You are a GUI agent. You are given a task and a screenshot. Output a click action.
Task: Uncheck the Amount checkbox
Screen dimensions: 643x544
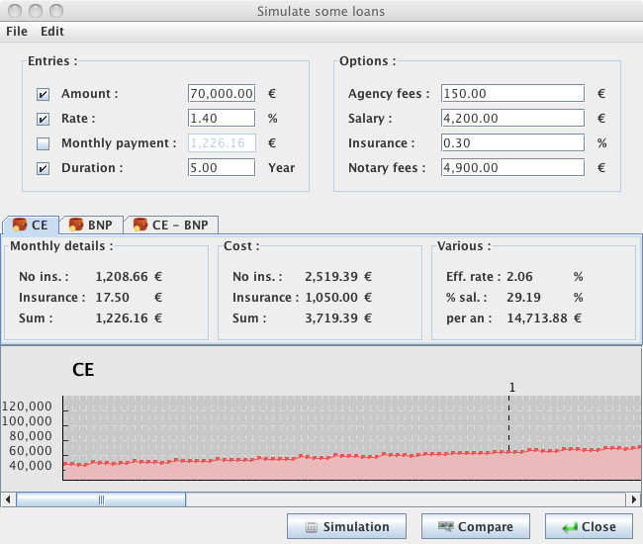[44, 94]
